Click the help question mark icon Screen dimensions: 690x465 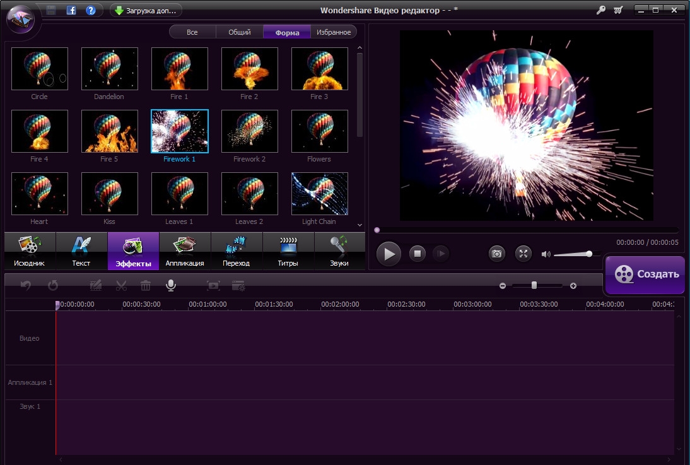pyautogui.click(x=90, y=10)
